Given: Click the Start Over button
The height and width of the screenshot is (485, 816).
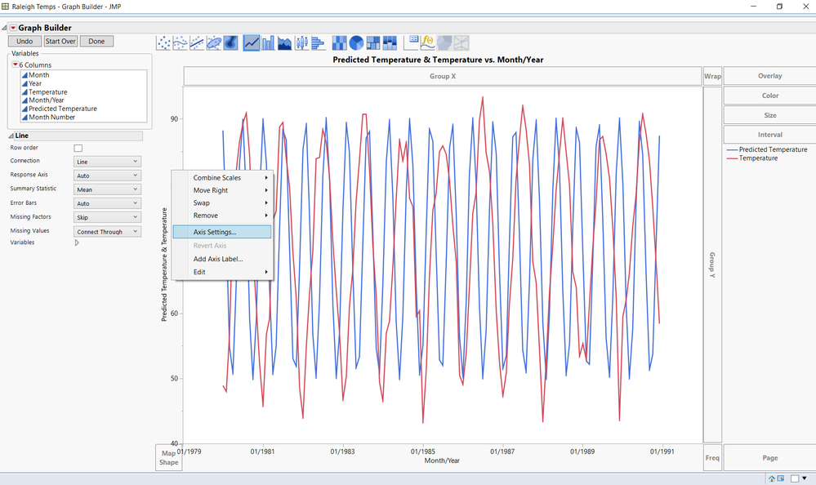Looking at the screenshot, I should click(x=60, y=41).
